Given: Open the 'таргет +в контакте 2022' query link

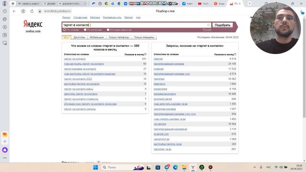Looking at the screenshot, I should click(x=78, y=79).
